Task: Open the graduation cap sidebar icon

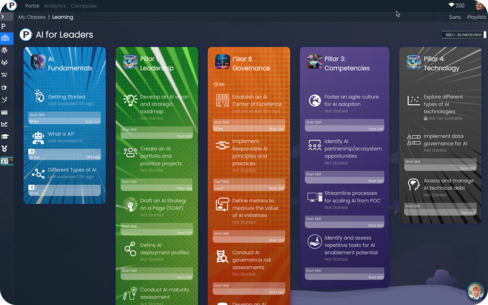Action: tap(5, 136)
